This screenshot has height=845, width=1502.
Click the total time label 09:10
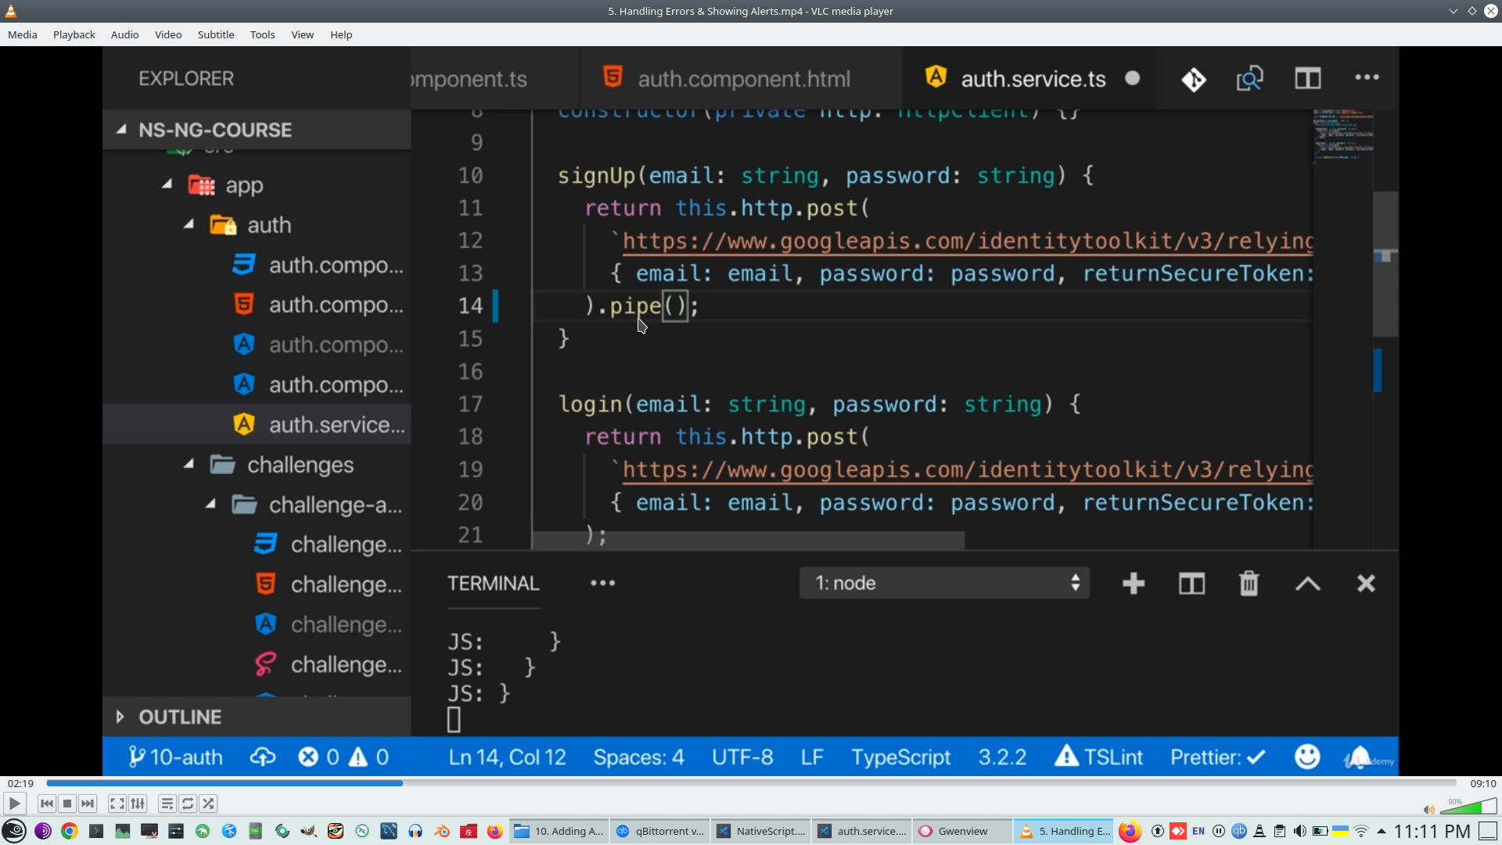(1482, 783)
